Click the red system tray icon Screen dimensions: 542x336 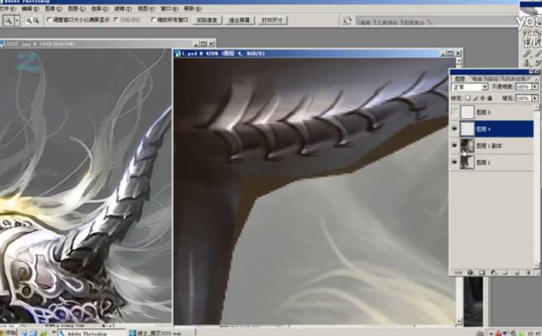pos(499,333)
